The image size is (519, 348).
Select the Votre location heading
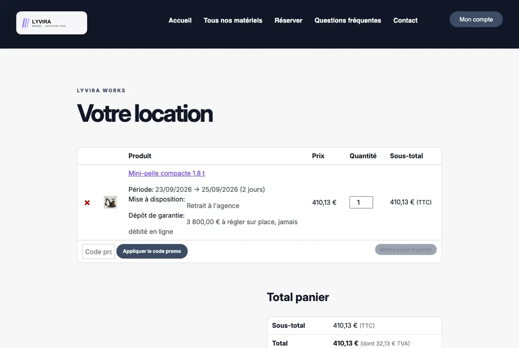click(145, 113)
